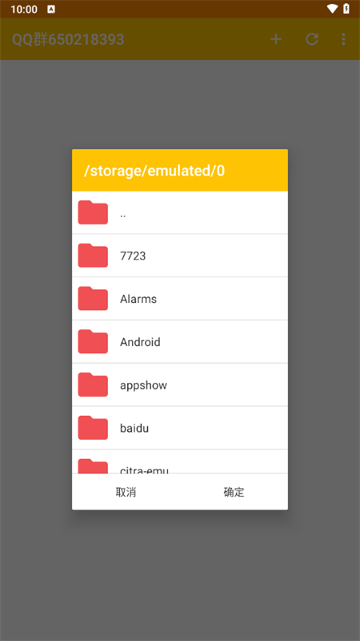Tap the /storage/emulated/0 path header
This screenshot has height=641, width=360.
click(x=154, y=171)
